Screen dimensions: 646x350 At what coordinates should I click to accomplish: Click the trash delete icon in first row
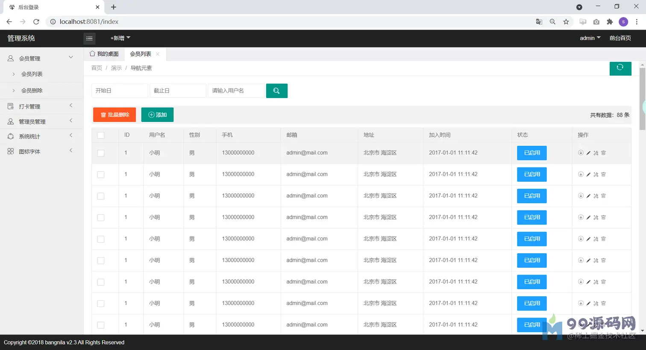click(x=603, y=153)
